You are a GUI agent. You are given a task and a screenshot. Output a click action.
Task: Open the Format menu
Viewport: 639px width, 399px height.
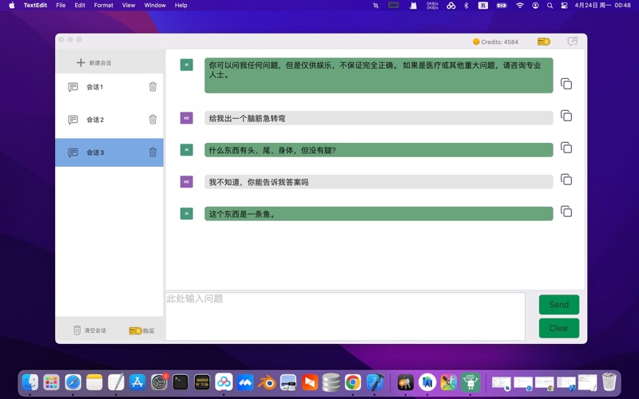pyautogui.click(x=103, y=6)
